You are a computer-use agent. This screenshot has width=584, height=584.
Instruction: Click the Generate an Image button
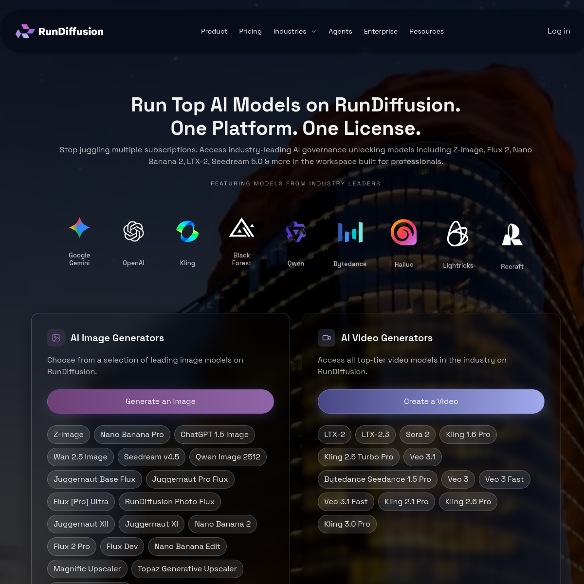tap(161, 401)
